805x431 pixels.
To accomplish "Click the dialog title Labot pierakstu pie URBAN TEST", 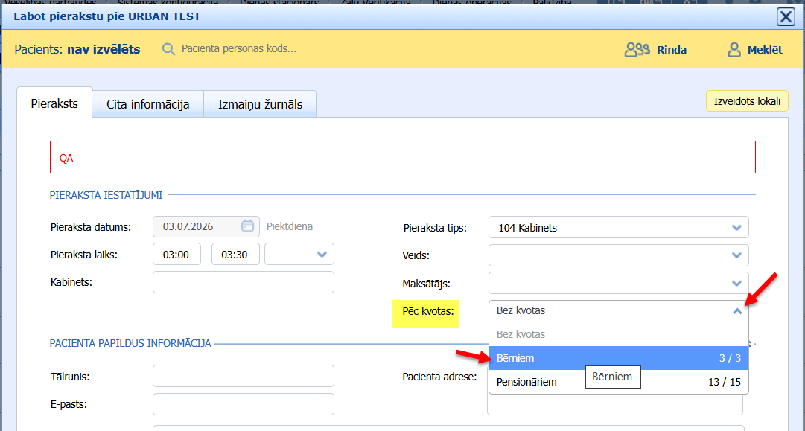I will (106, 16).
